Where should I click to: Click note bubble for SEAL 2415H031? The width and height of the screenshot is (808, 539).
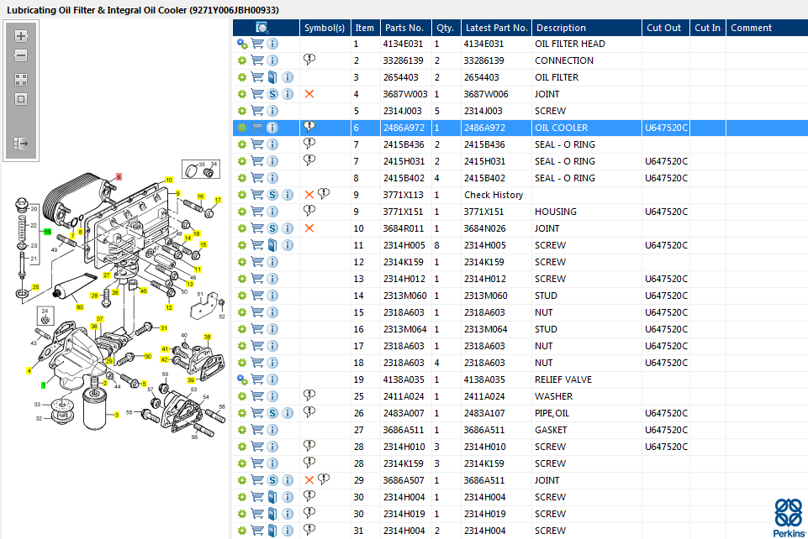click(309, 160)
